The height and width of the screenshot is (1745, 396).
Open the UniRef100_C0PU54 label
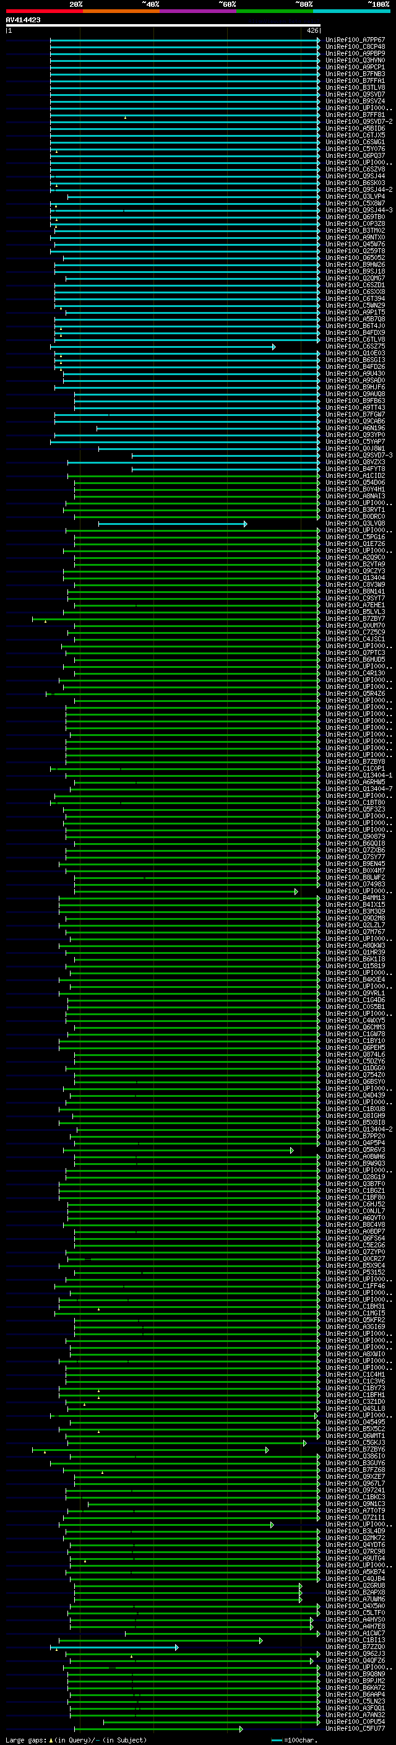click(x=355, y=1721)
